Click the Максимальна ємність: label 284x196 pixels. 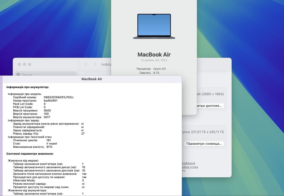tap(29, 147)
